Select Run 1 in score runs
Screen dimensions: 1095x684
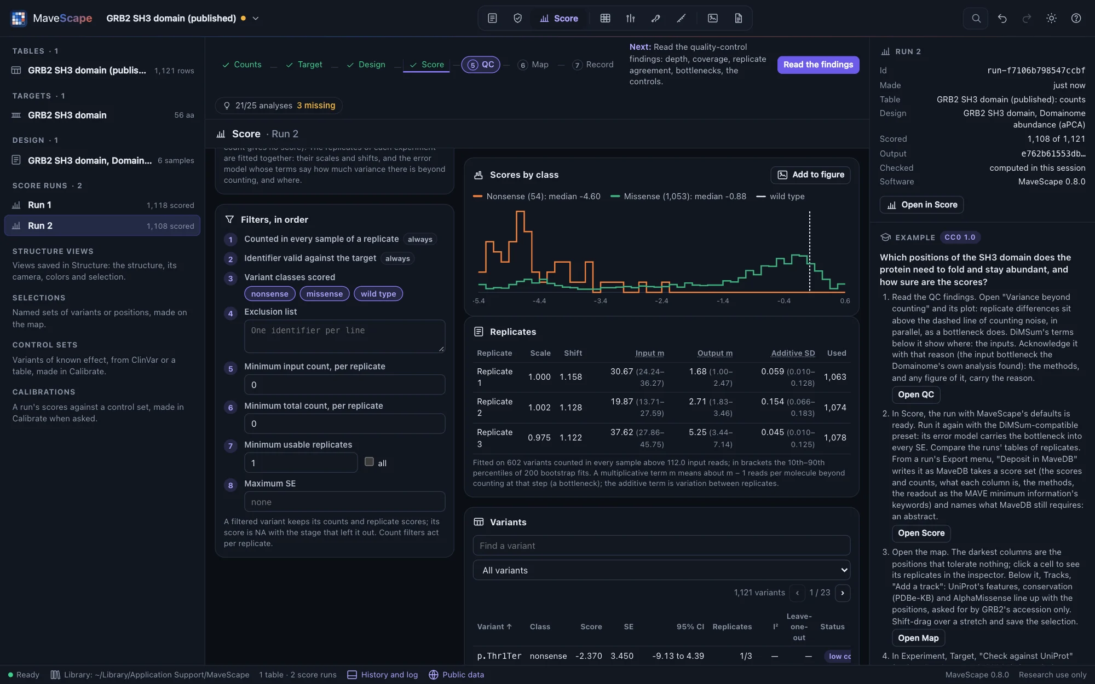click(102, 205)
